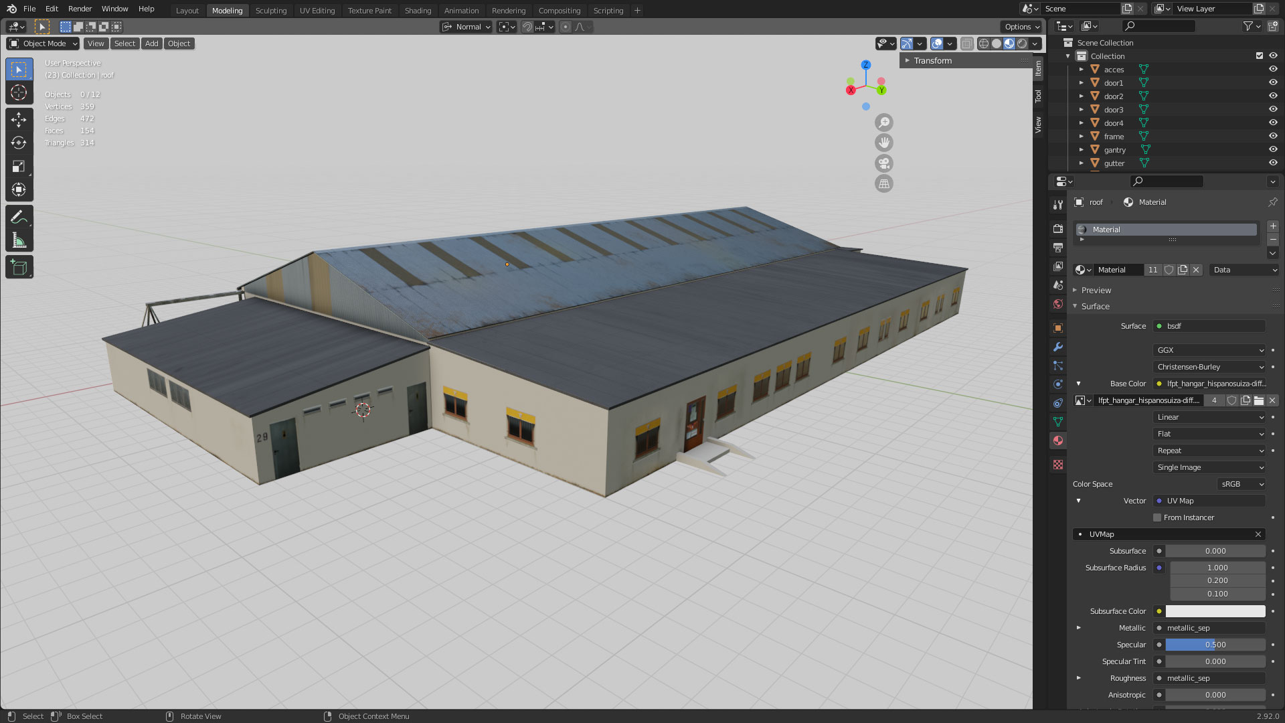Click the Annotate pencil tool

pyautogui.click(x=19, y=217)
